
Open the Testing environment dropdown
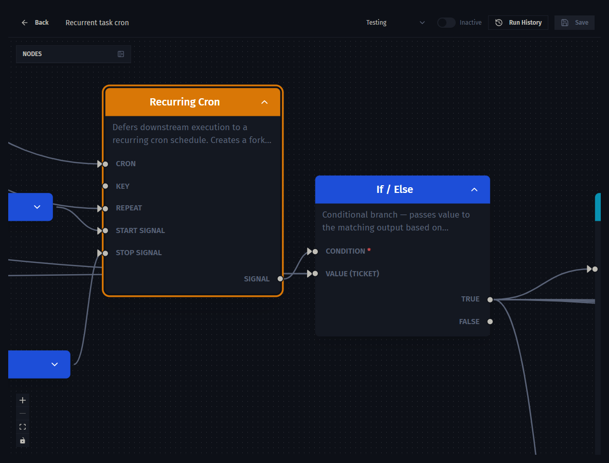(396, 23)
